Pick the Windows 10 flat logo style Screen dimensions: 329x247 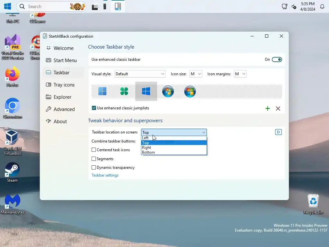click(x=146, y=91)
